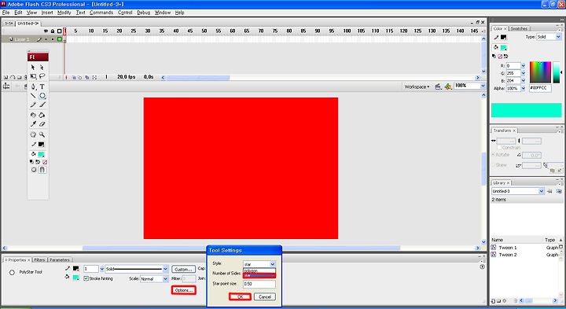566x309 pixels.
Task: Toggle the Constrain checkbox in Transform panel
Action: (x=500, y=147)
